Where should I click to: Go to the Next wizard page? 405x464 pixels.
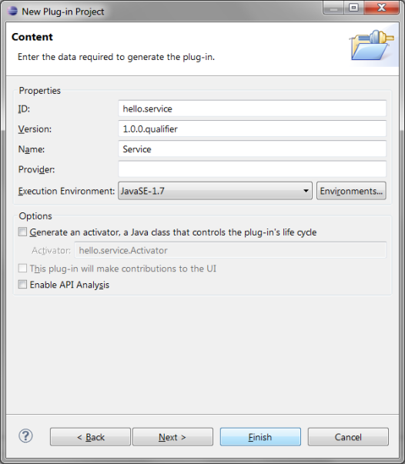pyautogui.click(x=172, y=437)
